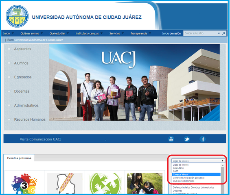230x195 pixels.
Task: Select Club de Futbol Indios option
Action: point(196,181)
